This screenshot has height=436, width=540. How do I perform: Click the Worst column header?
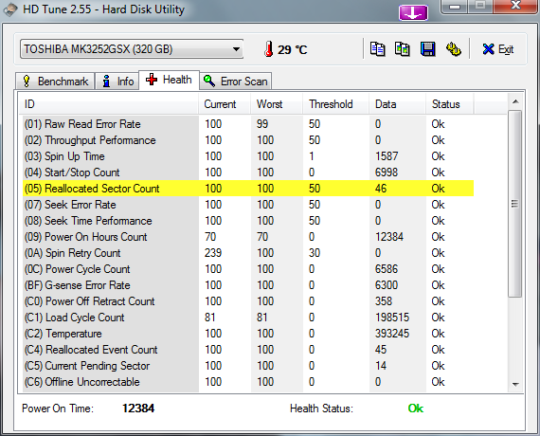(277, 104)
